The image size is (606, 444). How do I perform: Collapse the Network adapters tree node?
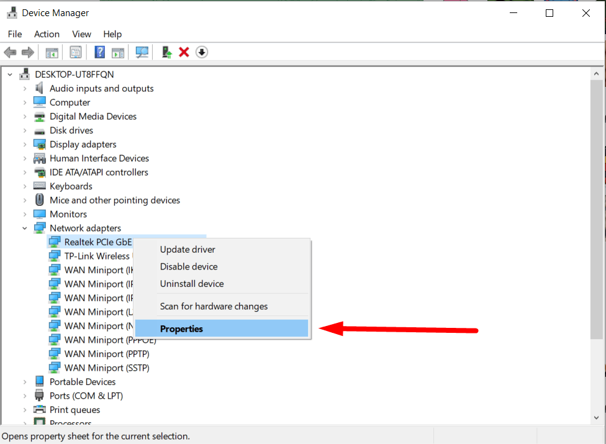pyautogui.click(x=25, y=228)
